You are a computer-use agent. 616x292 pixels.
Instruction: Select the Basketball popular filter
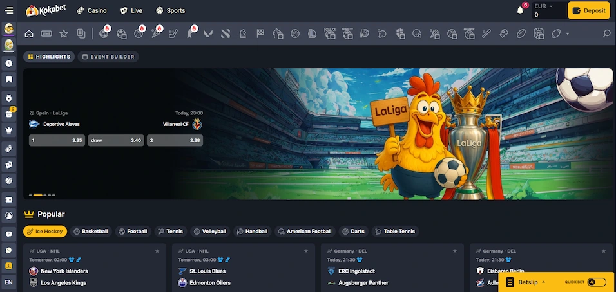(x=91, y=232)
